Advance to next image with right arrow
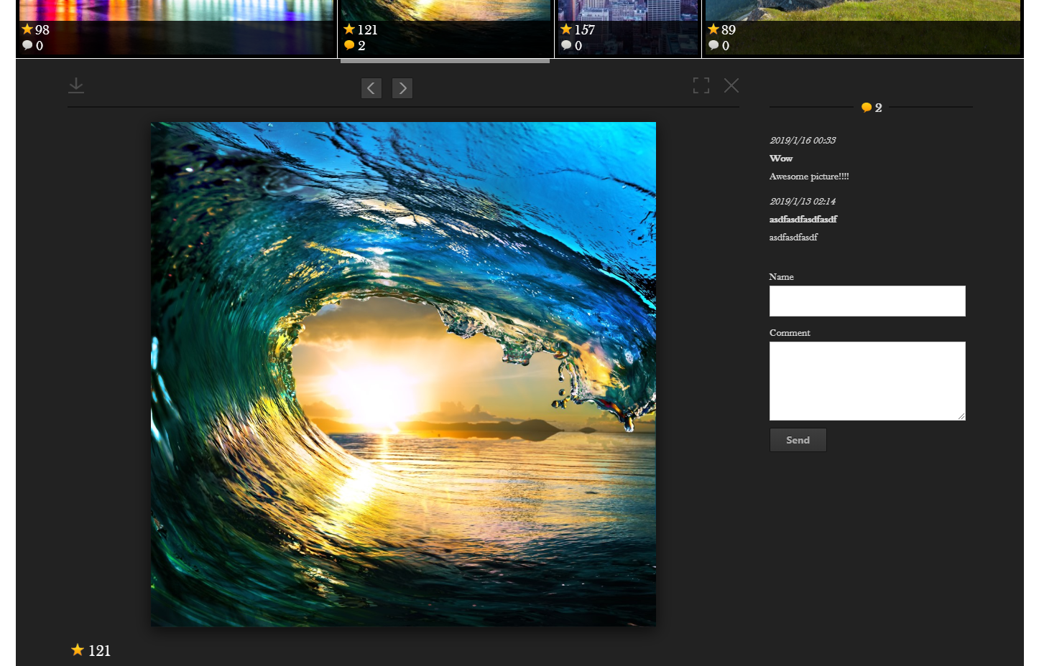 coord(402,88)
